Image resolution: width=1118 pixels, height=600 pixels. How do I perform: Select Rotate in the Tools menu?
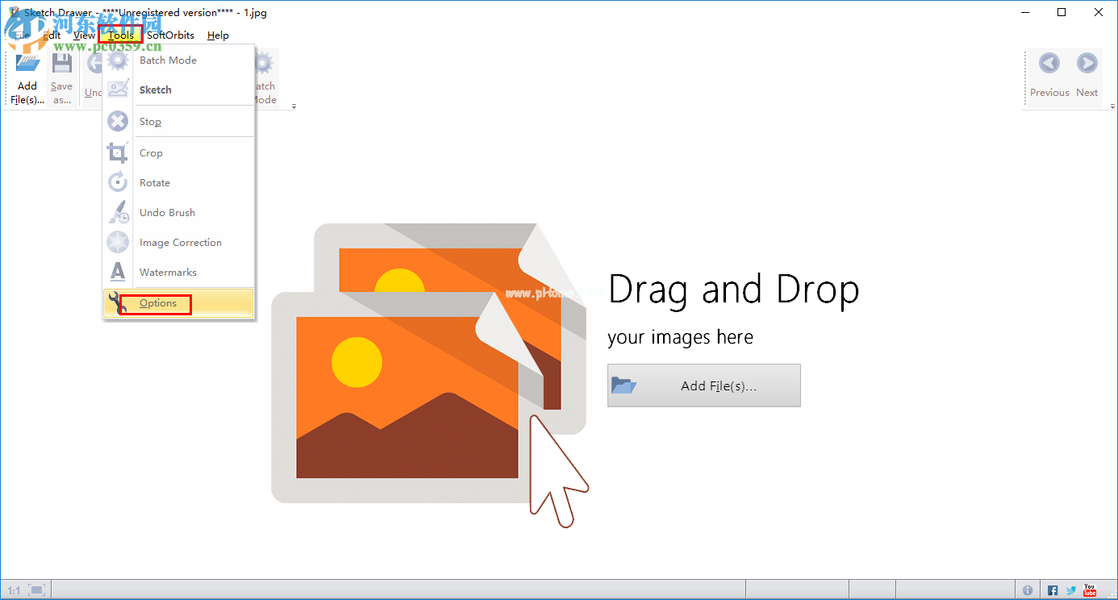tap(154, 183)
